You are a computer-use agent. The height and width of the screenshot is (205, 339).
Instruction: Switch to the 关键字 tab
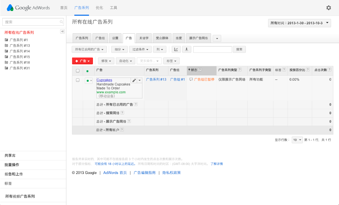point(144,38)
